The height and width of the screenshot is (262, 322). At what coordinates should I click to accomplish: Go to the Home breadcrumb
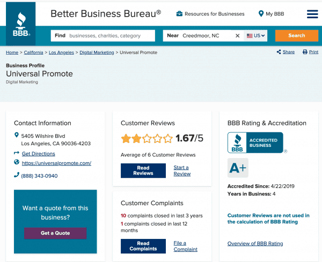(12, 53)
